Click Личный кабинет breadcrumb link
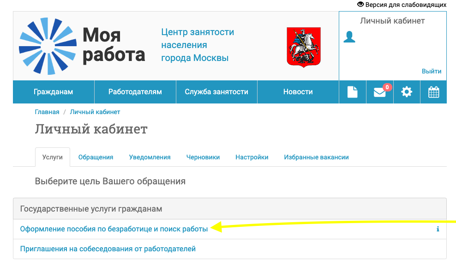The height and width of the screenshot is (267, 456). click(95, 112)
